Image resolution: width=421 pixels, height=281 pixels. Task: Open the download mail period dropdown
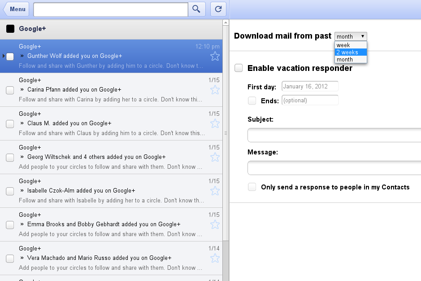(x=351, y=36)
